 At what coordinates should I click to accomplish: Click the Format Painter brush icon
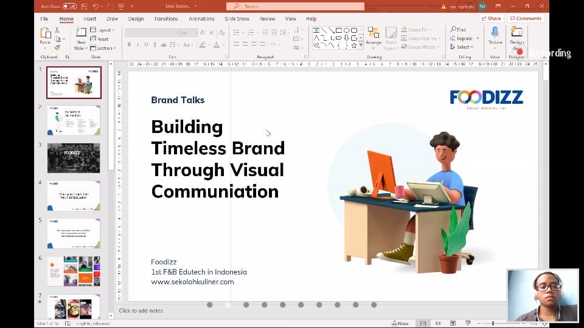58,47
